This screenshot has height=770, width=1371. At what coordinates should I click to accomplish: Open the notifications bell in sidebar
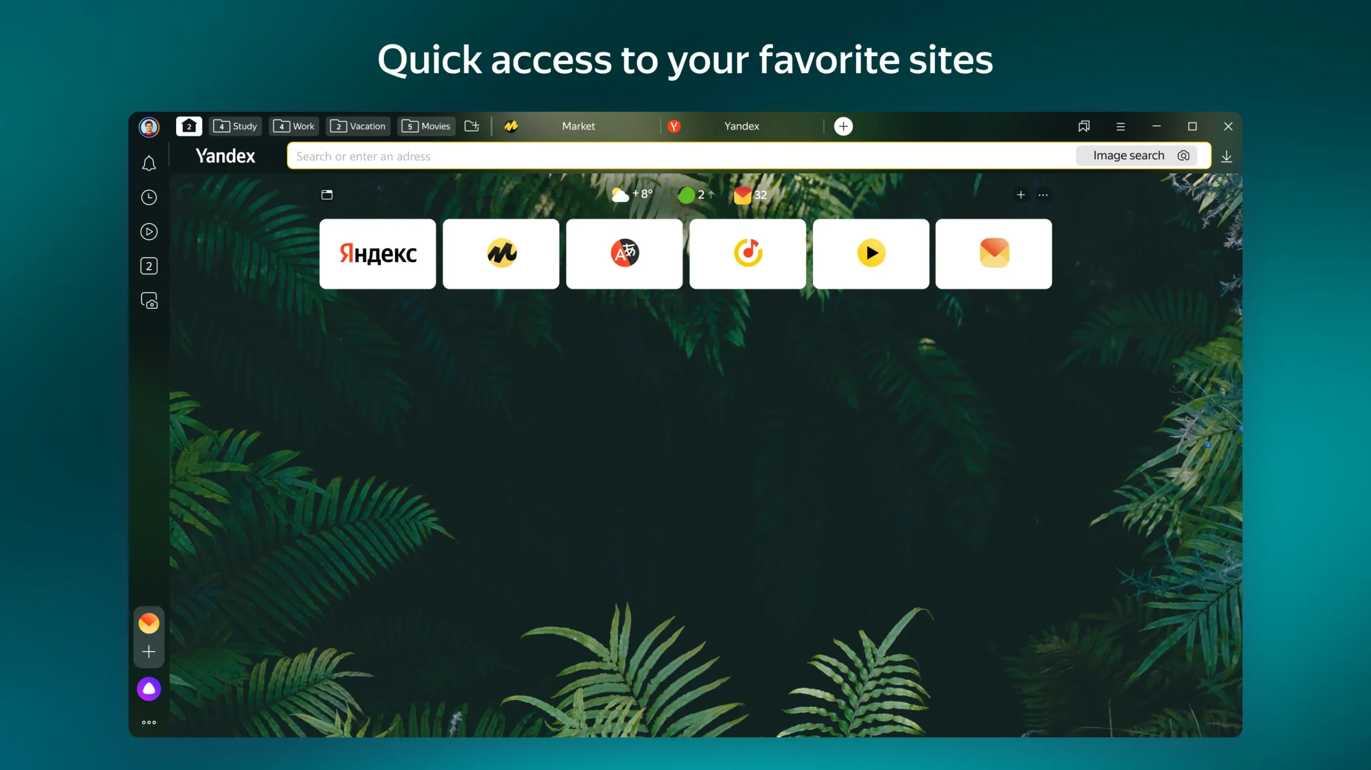pos(149,163)
